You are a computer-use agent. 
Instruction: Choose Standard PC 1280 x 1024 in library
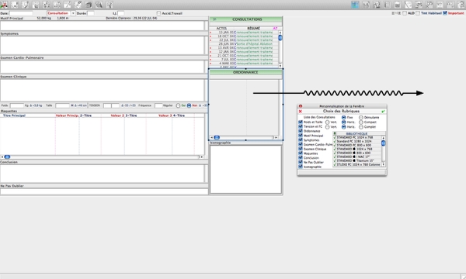[357, 141]
